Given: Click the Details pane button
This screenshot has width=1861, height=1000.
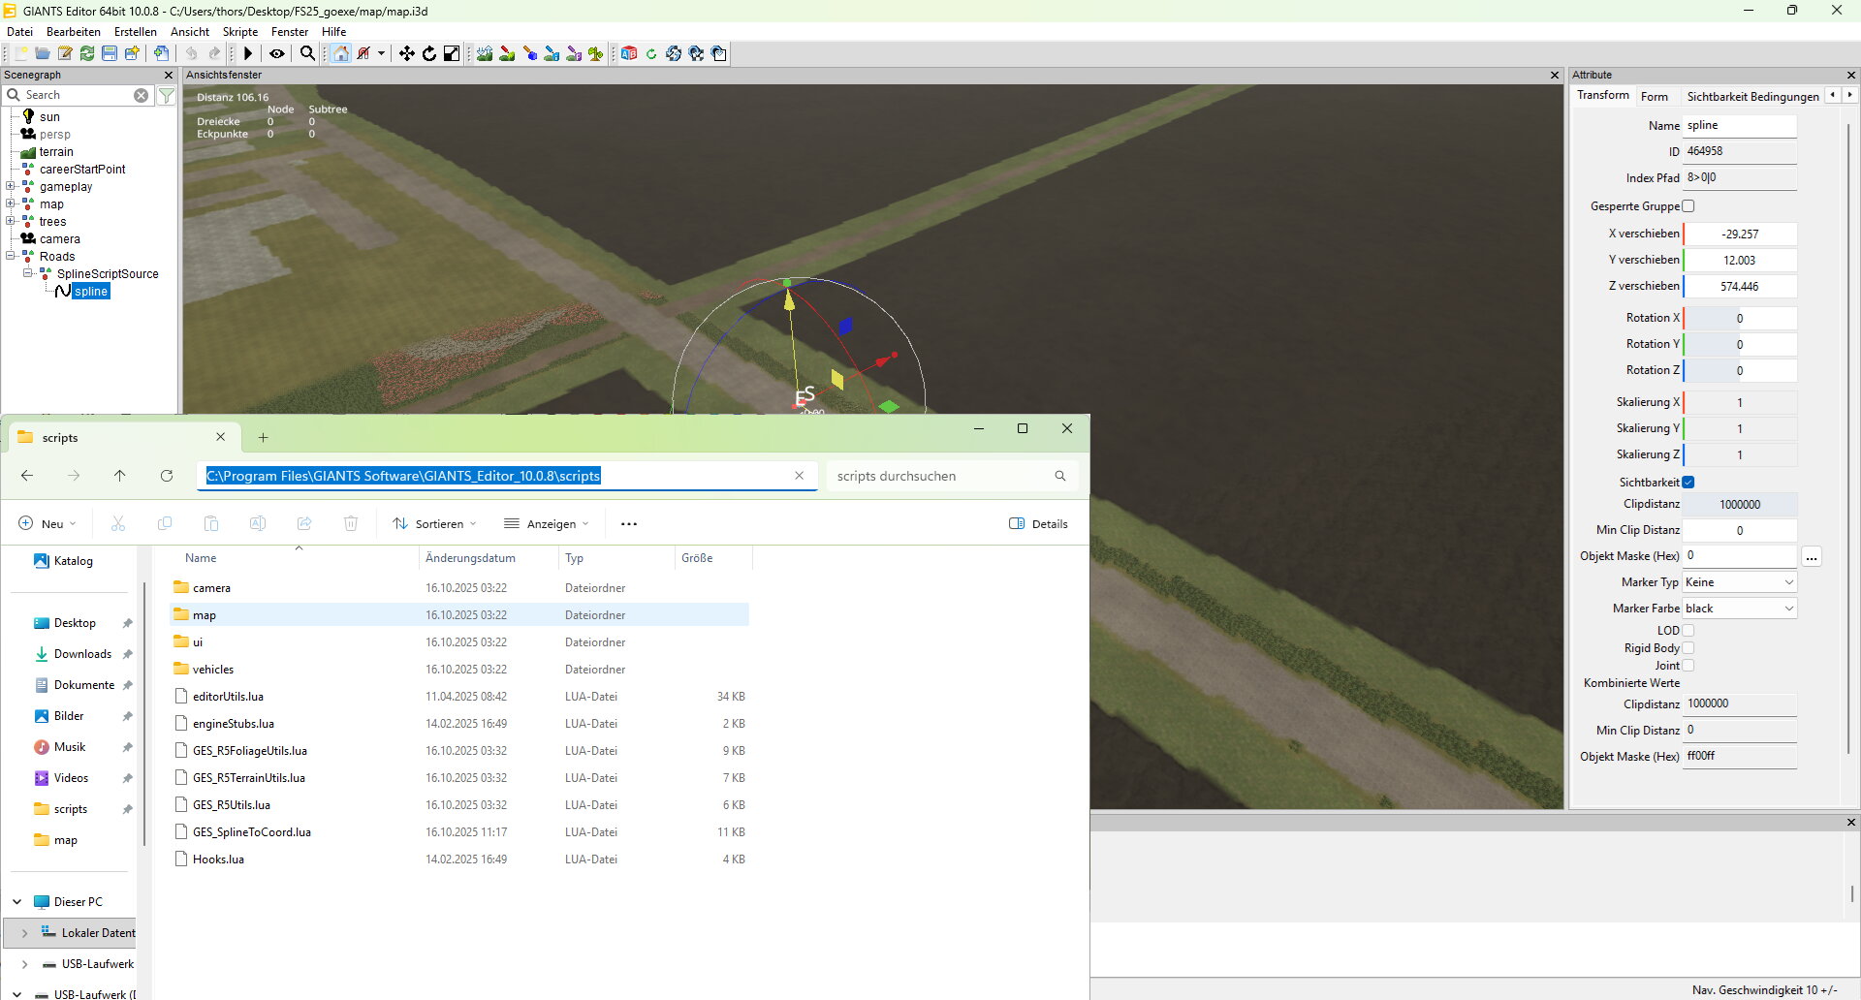Looking at the screenshot, I should pos(1038,524).
